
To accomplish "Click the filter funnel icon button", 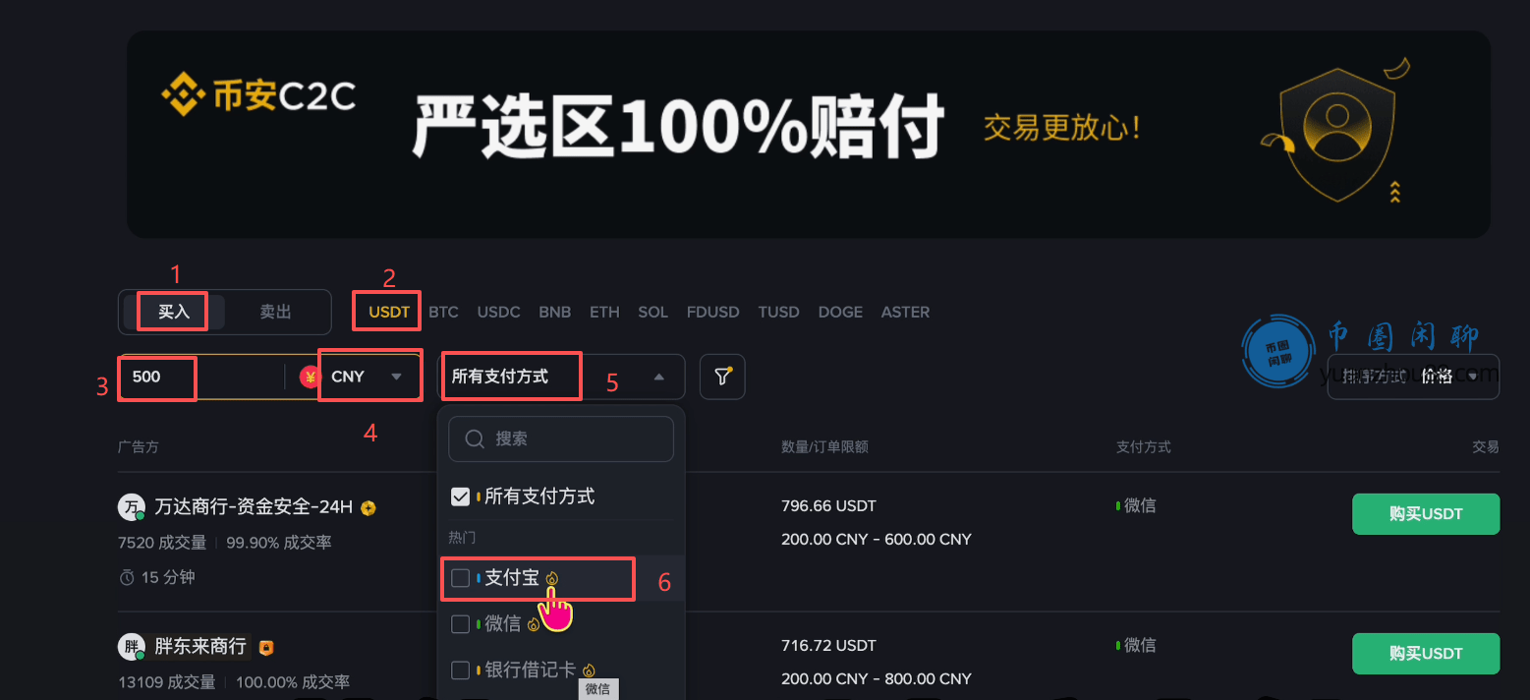I will 722,377.
